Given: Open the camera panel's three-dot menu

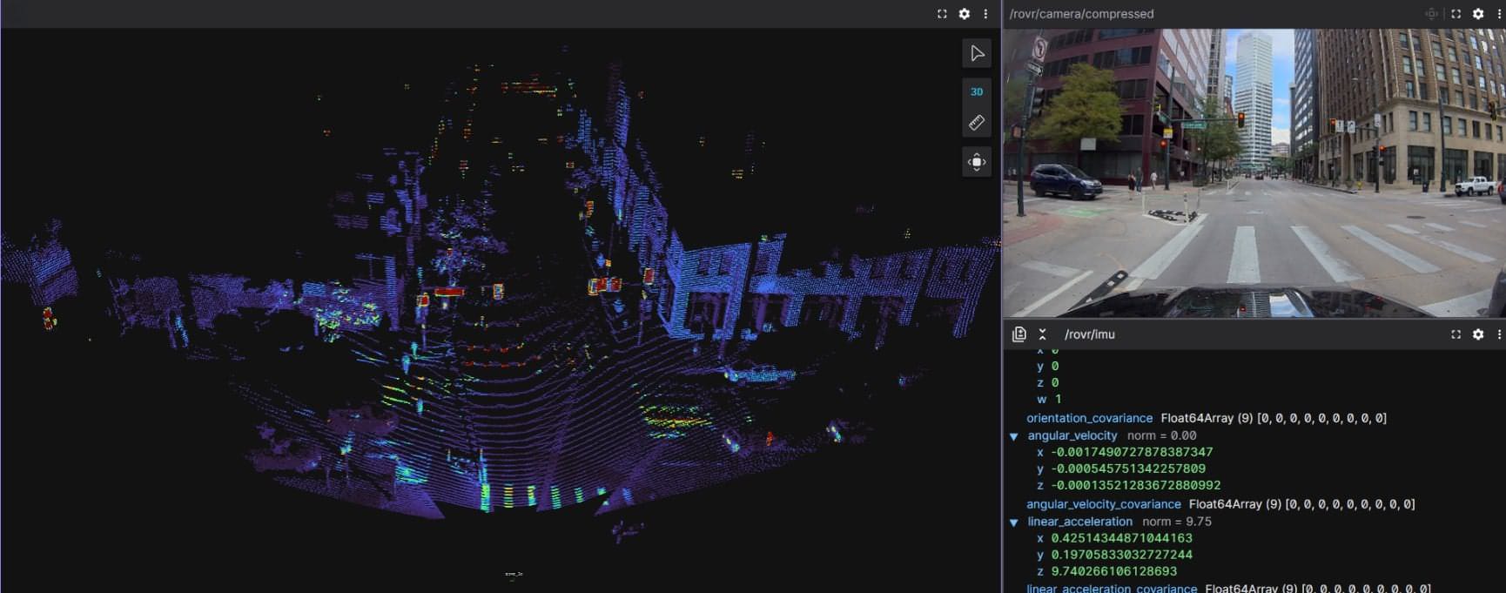Looking at the screenshot, I should [1499, 14].
